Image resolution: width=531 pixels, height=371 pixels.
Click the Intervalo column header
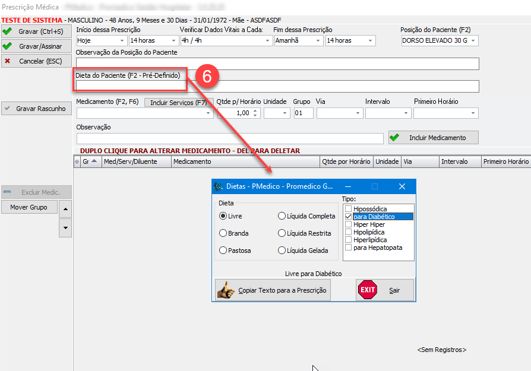[x=459, y=161]
